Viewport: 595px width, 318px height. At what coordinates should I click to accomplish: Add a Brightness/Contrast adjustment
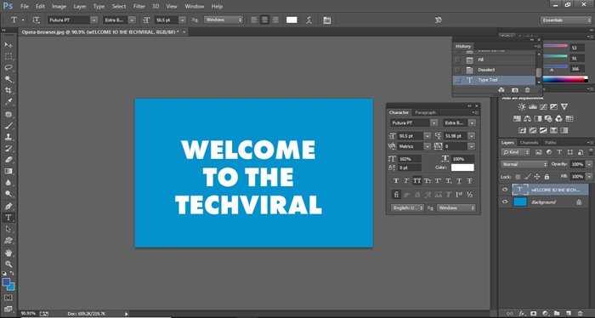tap(522, 107)
